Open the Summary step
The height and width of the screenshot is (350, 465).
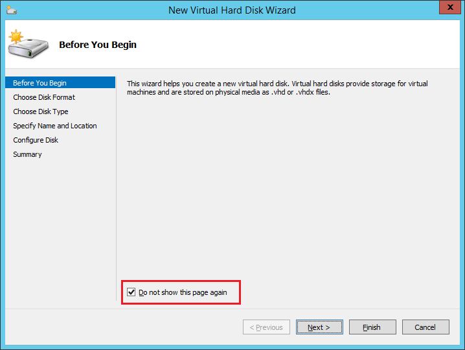coord(27,154)
